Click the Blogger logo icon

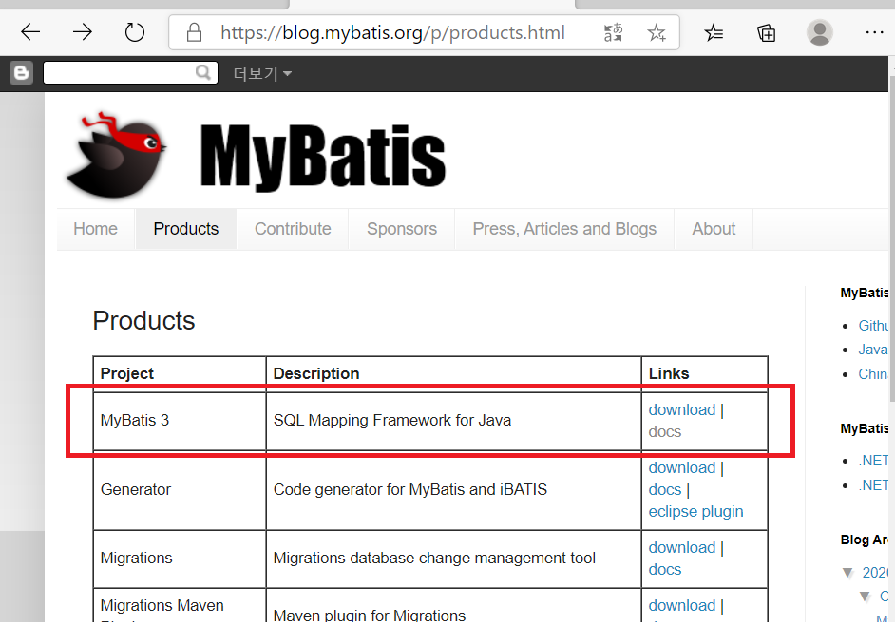[x=21, y=73]
